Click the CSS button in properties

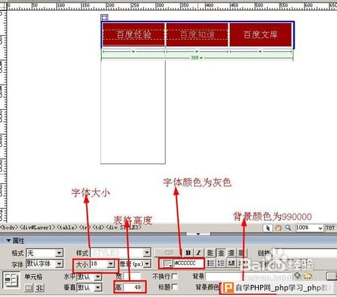168,253
